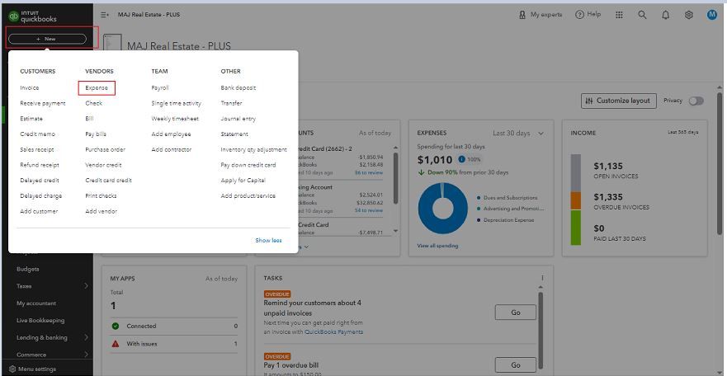The height and width of the screenshot is (376, 727).
Task: Select Single time activity
Action: [x=177, y=103]
